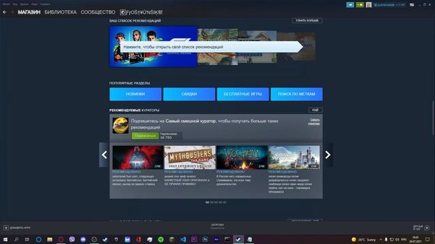Expand hidden system tray icons chevron
Viewport: 435px width, 244px height.
[381, 239]
